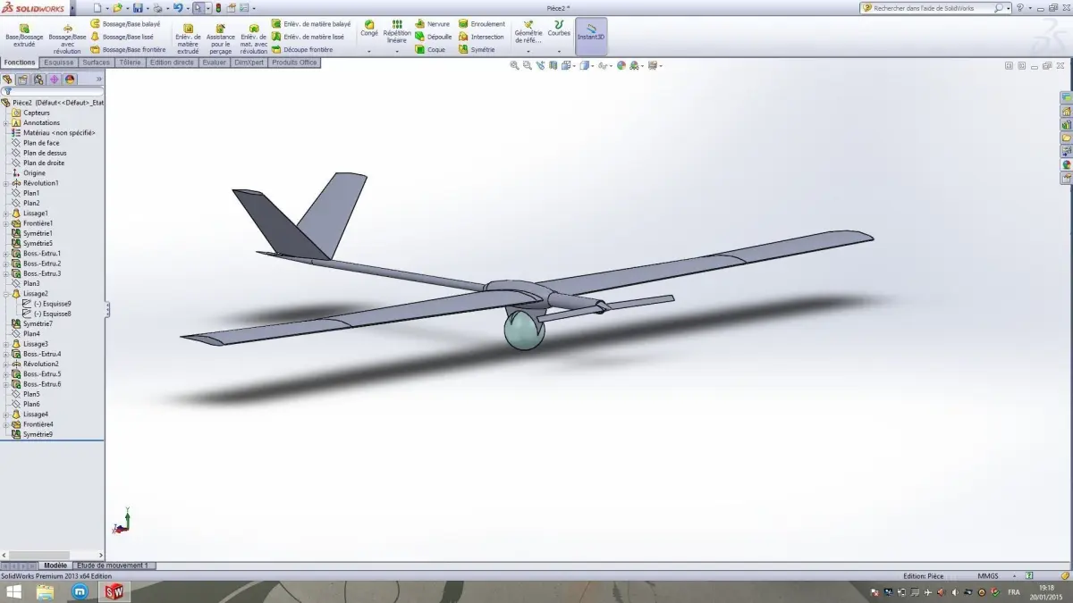Select Esquisse9 under Lissage2
This screenshot has height=603, width=1073.
[x=54, y=303]
